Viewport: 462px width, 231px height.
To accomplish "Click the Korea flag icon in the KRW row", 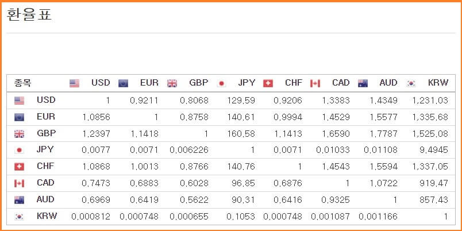I will [x=19, y=217].
